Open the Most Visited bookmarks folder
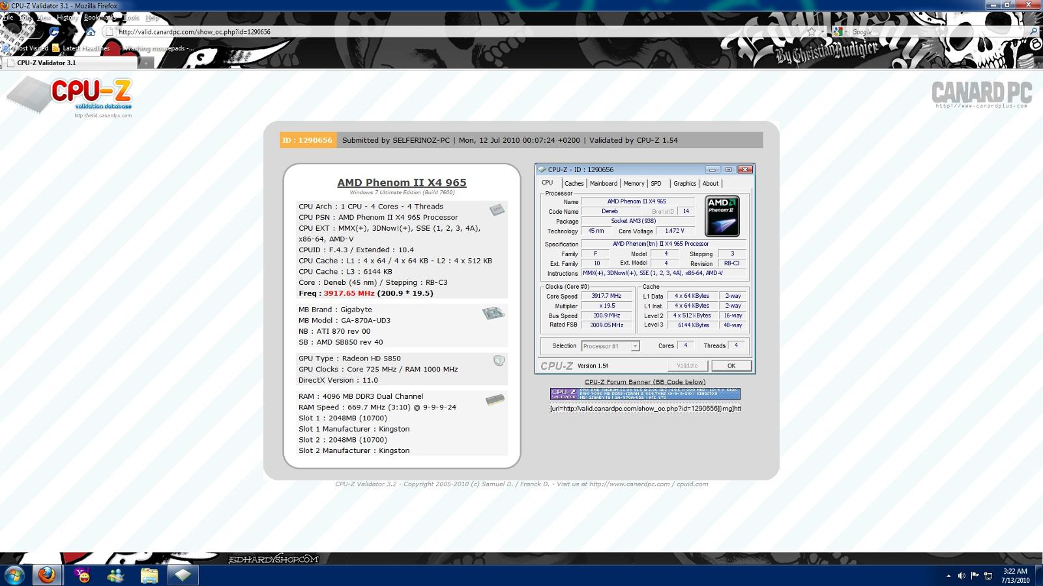This screenshot has height=586, width=1043. coord(25,48)
